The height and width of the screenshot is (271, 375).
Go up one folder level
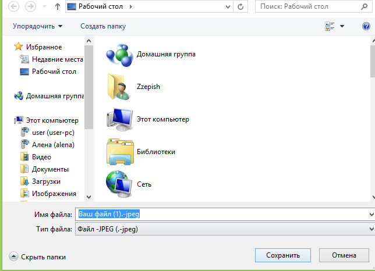pos(58,6)
